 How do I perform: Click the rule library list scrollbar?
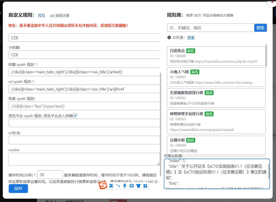tap(266, 56)
